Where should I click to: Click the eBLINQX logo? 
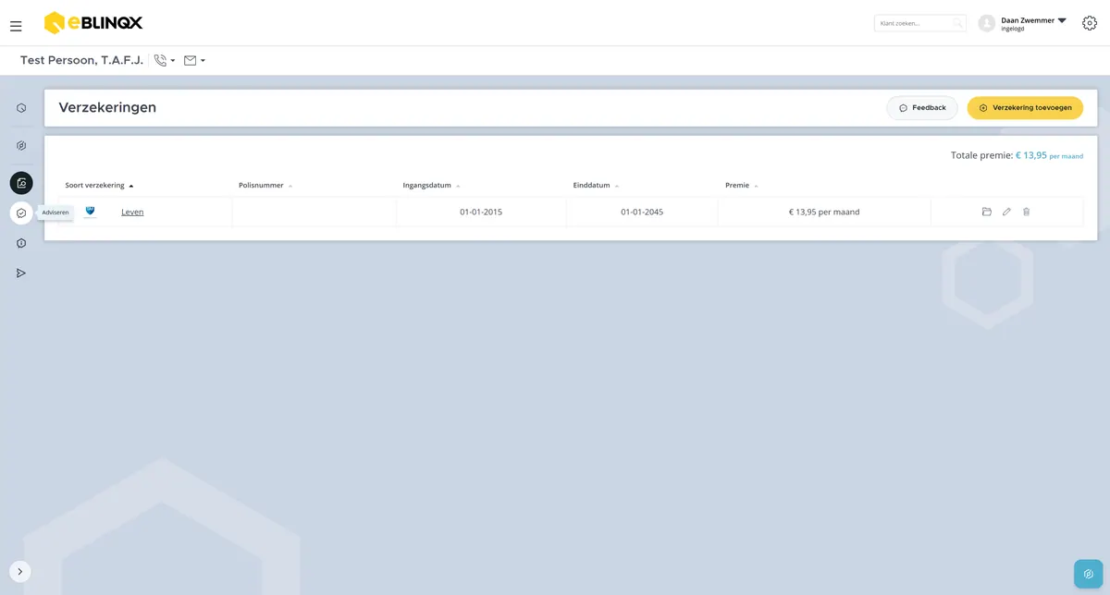click(x=93, y=23)
